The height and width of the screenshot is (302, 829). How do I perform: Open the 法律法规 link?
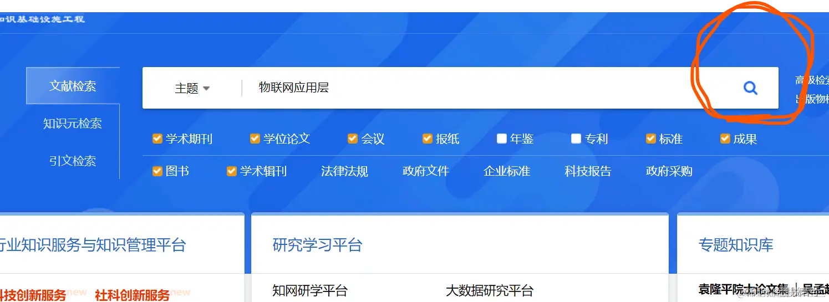point(344,171)
